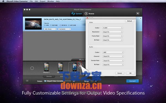Open the Help menu
Viewport: 166px width, 103px height.
58,1
